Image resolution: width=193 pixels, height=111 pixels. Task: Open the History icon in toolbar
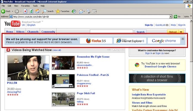(x=74, y=11)
